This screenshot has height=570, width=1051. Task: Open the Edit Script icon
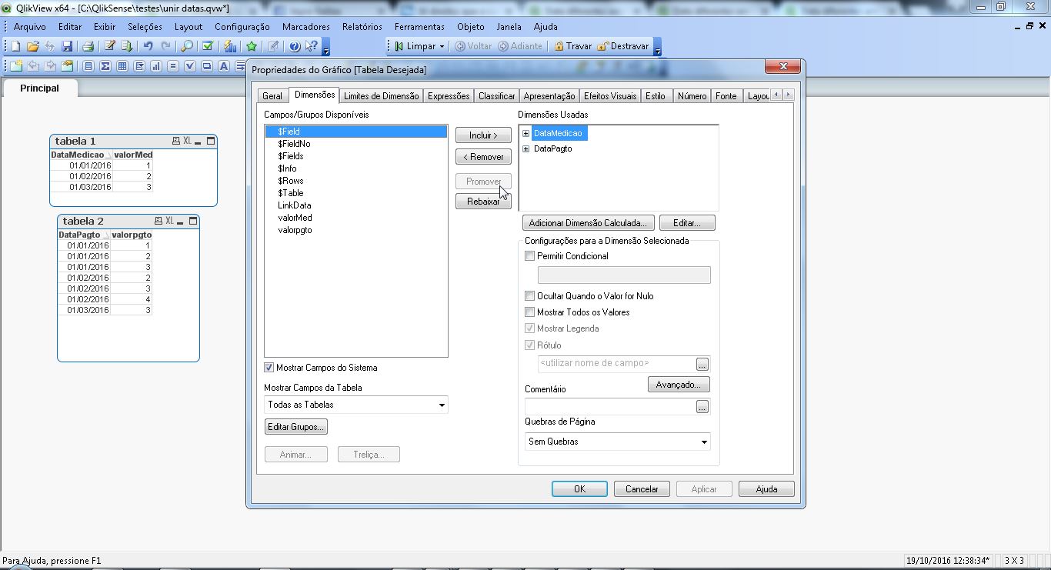(110, 46)
